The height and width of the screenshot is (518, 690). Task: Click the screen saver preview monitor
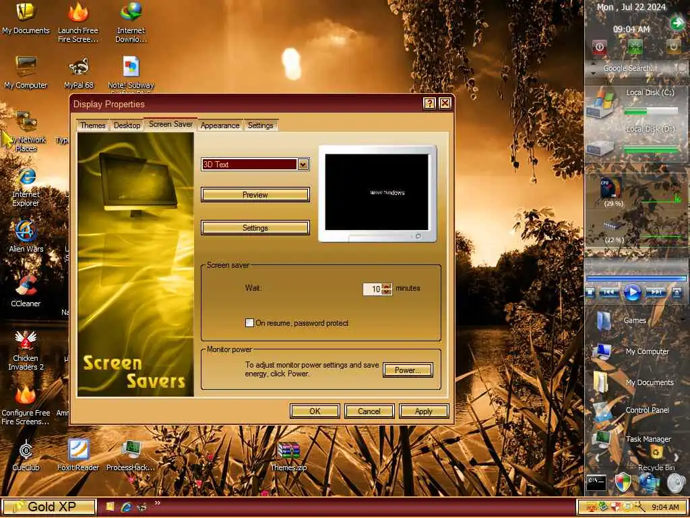tap(377, 194)
